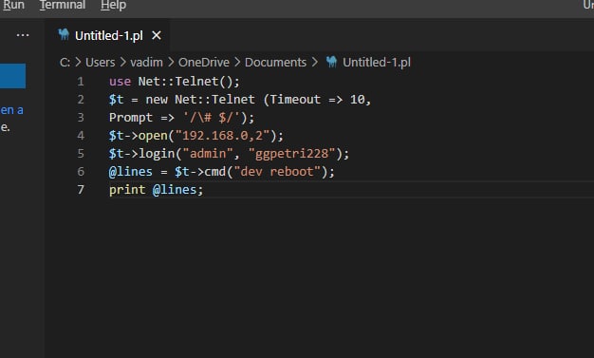Click the 'use' keyword on line 1

121,82
